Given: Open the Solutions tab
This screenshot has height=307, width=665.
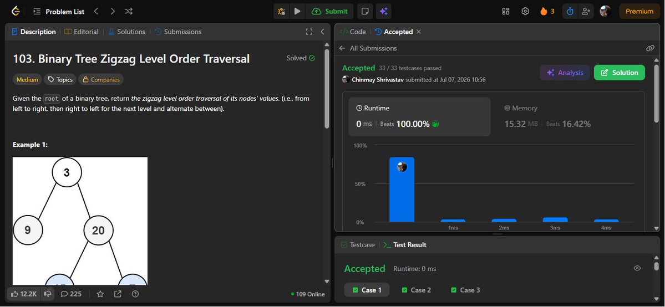Looking at the screenshot, I should [126, 32].
